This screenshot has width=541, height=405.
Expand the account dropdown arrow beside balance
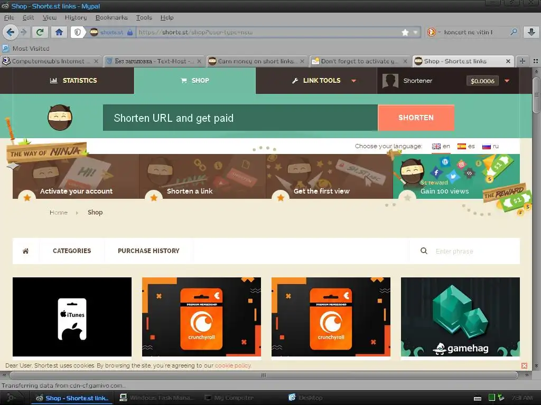507,81
